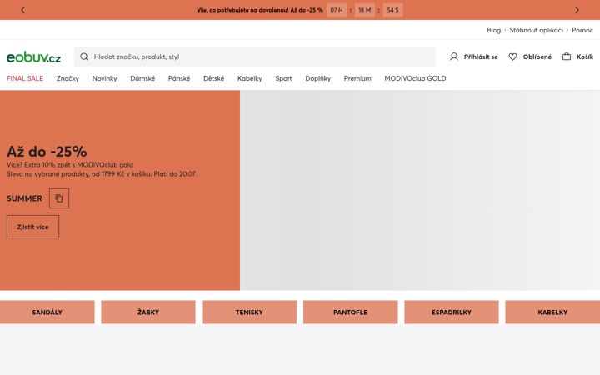Click the SUMMER code text

[x=24, y=198]
